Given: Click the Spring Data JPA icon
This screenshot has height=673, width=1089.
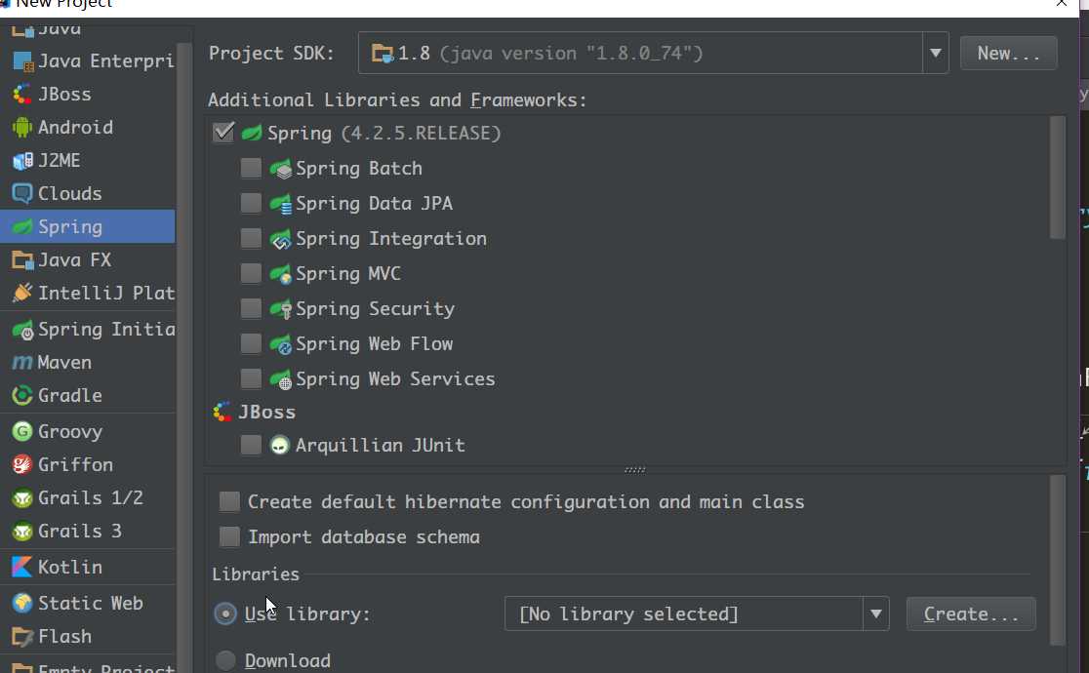Looking at the screenshot, I should (x=281, y=204).
